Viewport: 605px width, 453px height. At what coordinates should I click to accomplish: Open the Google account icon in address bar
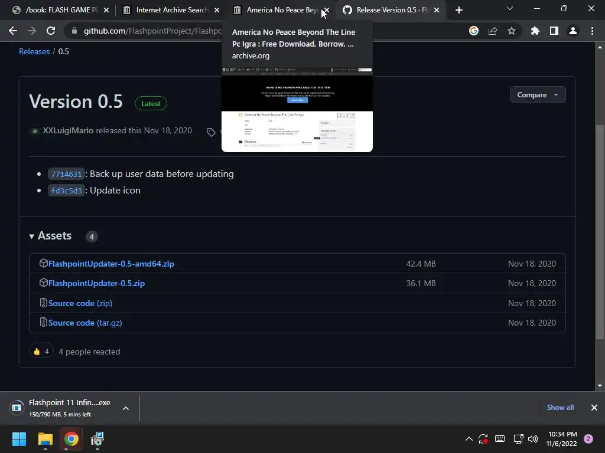(473, 31)
